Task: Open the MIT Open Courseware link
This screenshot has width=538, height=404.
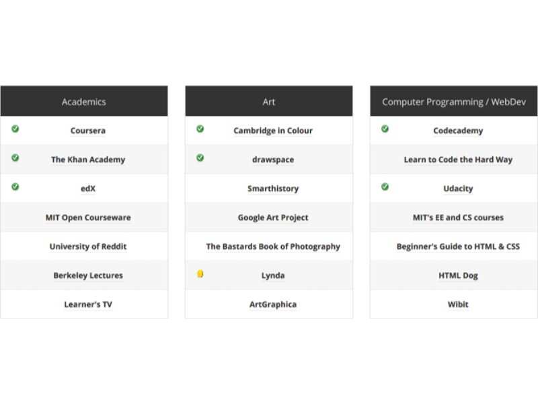Action: pos(88,217)
